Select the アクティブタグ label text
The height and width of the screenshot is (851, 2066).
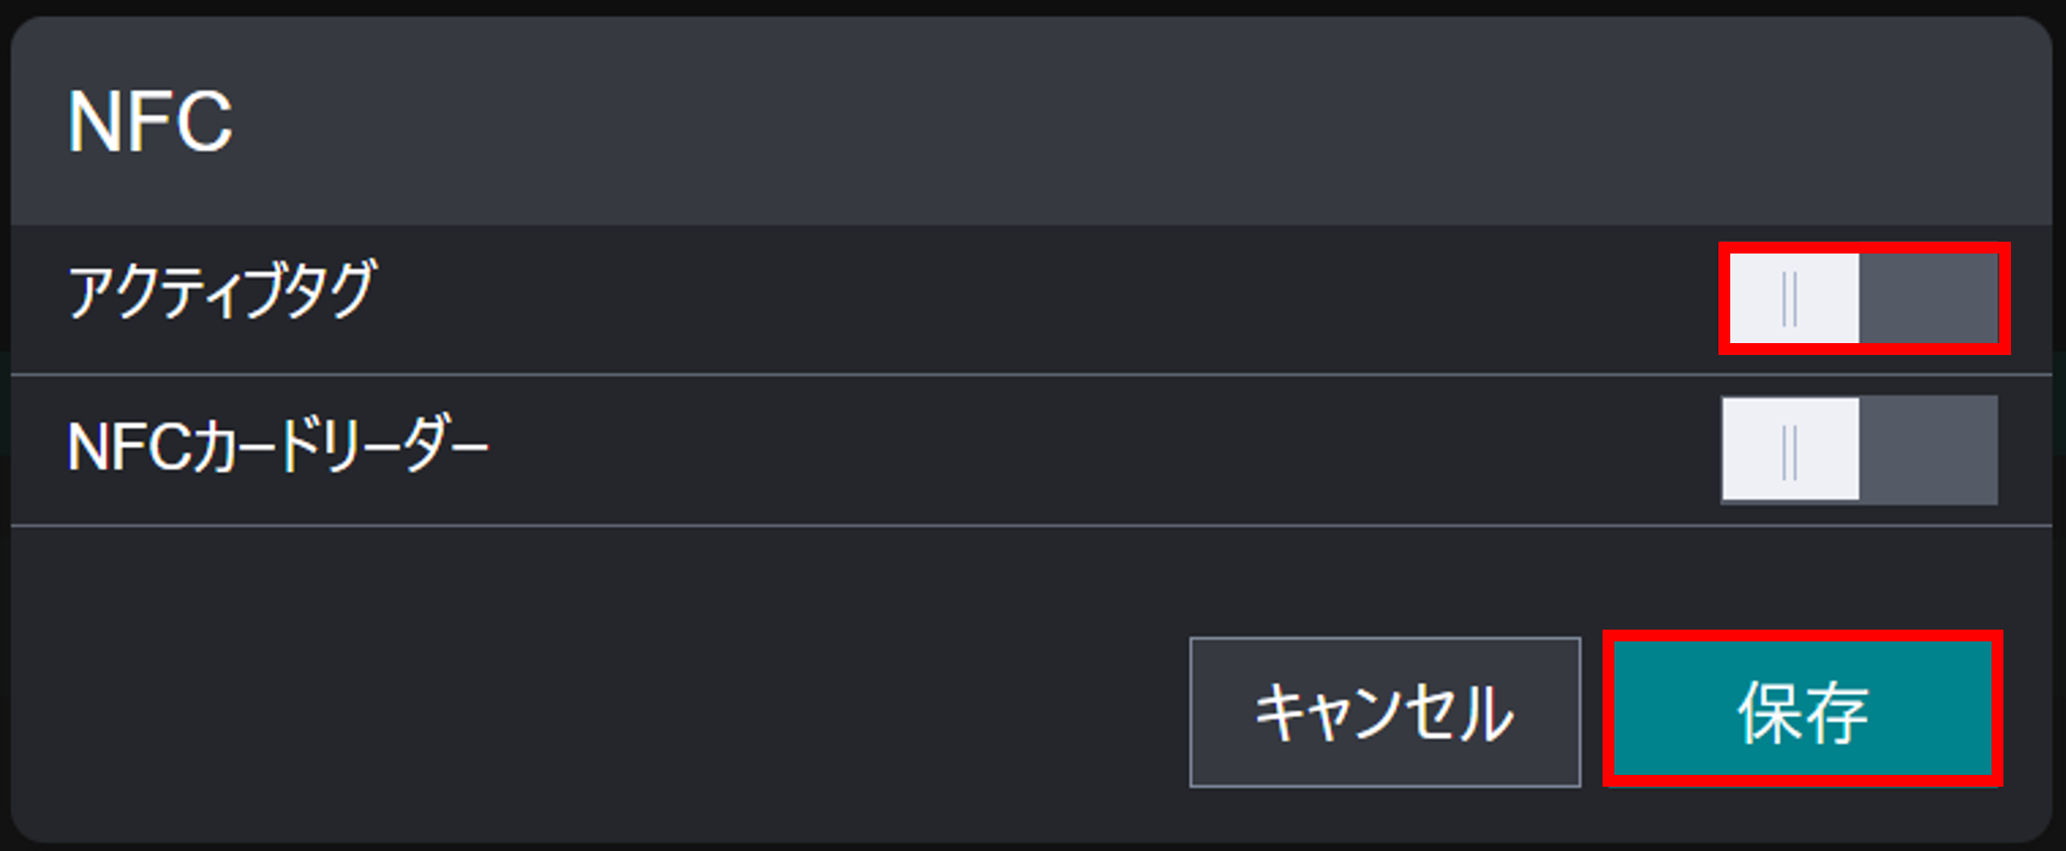(x=222, y=290)
